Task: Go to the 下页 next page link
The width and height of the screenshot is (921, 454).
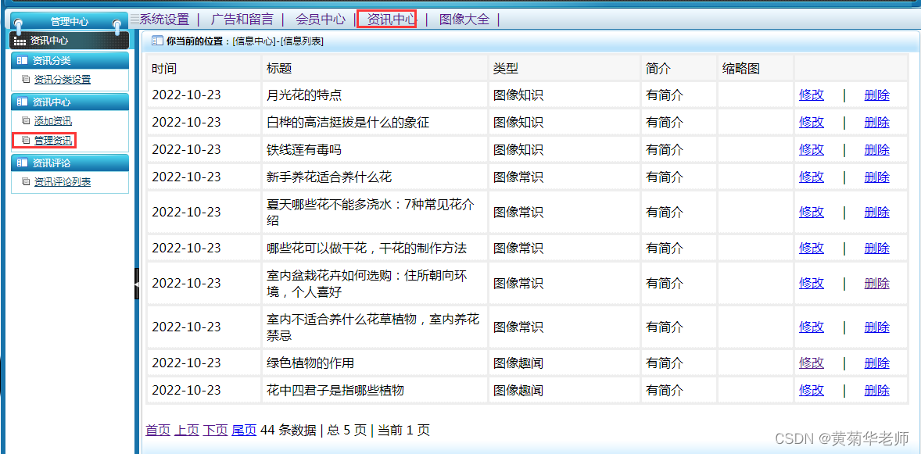Action: 215,431
